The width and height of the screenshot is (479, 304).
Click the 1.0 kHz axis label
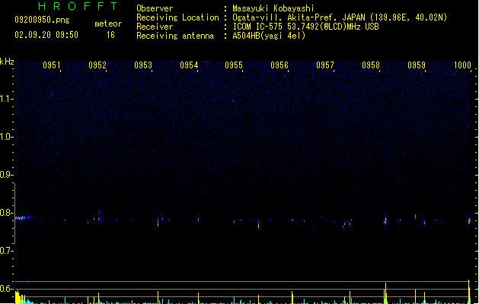[6, 137]
